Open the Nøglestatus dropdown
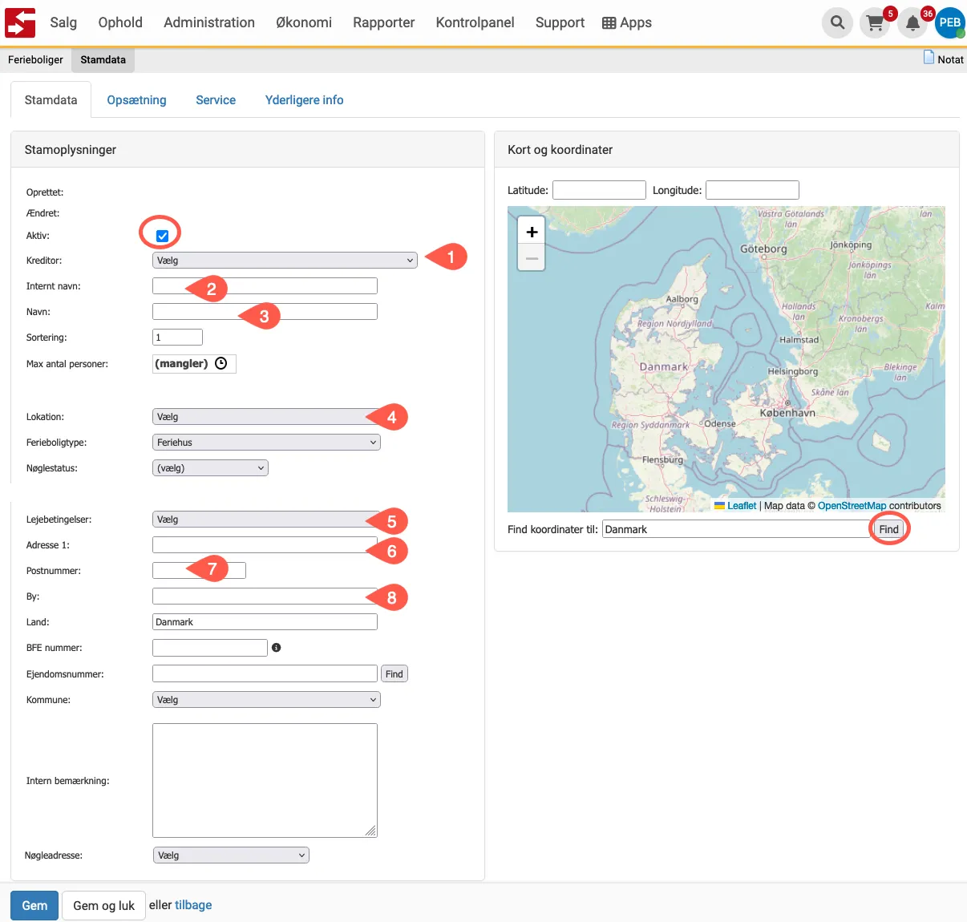 (210, 468)
